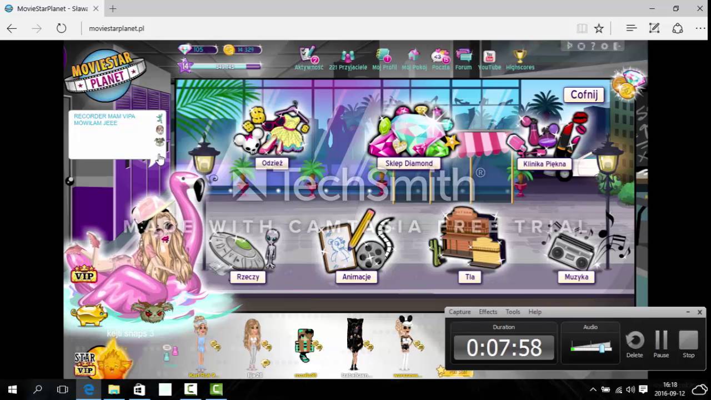Open the YouTube icon in game bar
Viewport: 711px width, 400px height.
489,59
